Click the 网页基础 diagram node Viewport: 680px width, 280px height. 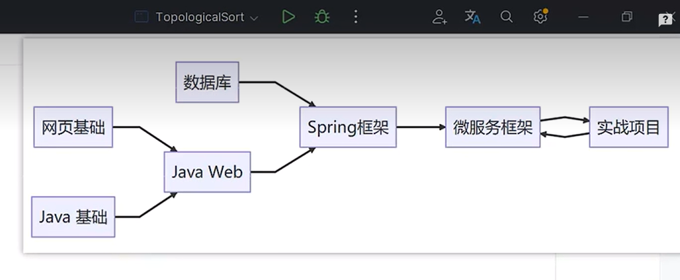pos(73,127)
